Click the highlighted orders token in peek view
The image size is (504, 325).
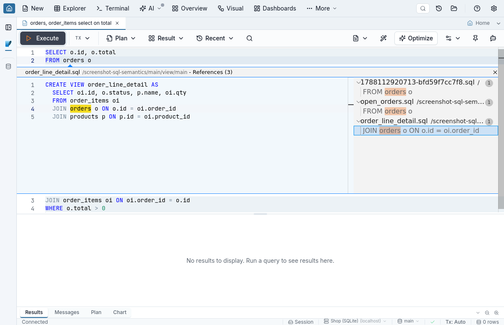(x=81, y=108)
